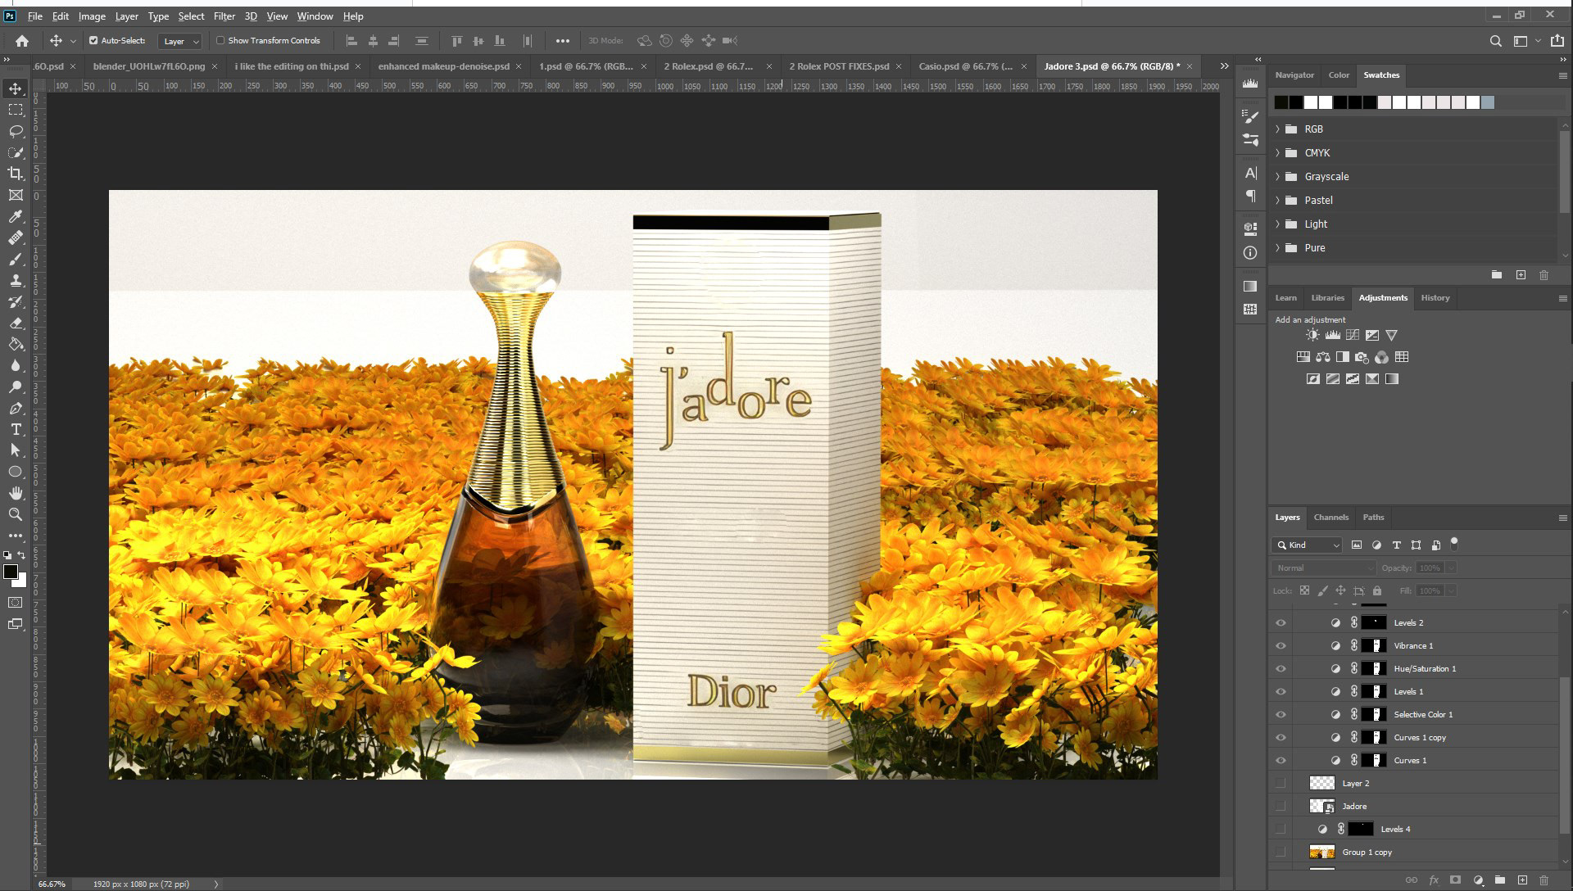The height and width of the screenshot is (891, 1573).
Task: Select the Hand tool
Action: [x=16, y=493]
